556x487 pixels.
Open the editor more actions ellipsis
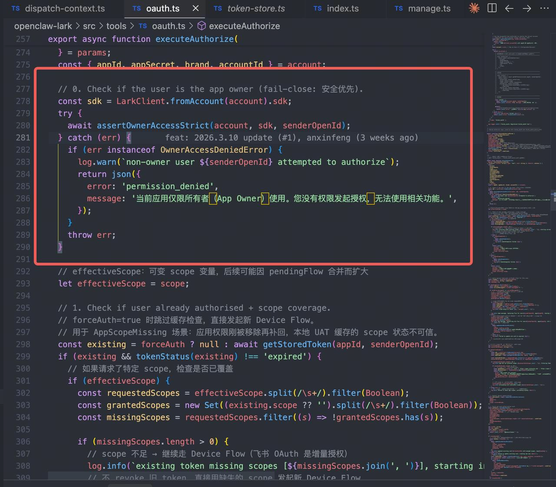coord(544,8)
